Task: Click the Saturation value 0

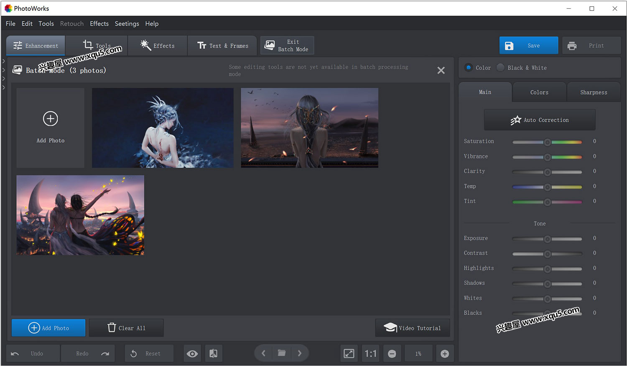Action: tap(594, 141)
